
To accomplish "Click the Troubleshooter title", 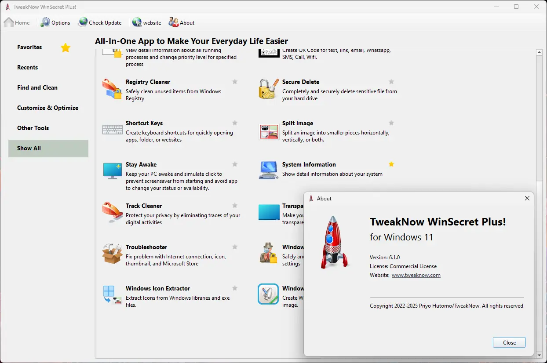I will 146,247.
